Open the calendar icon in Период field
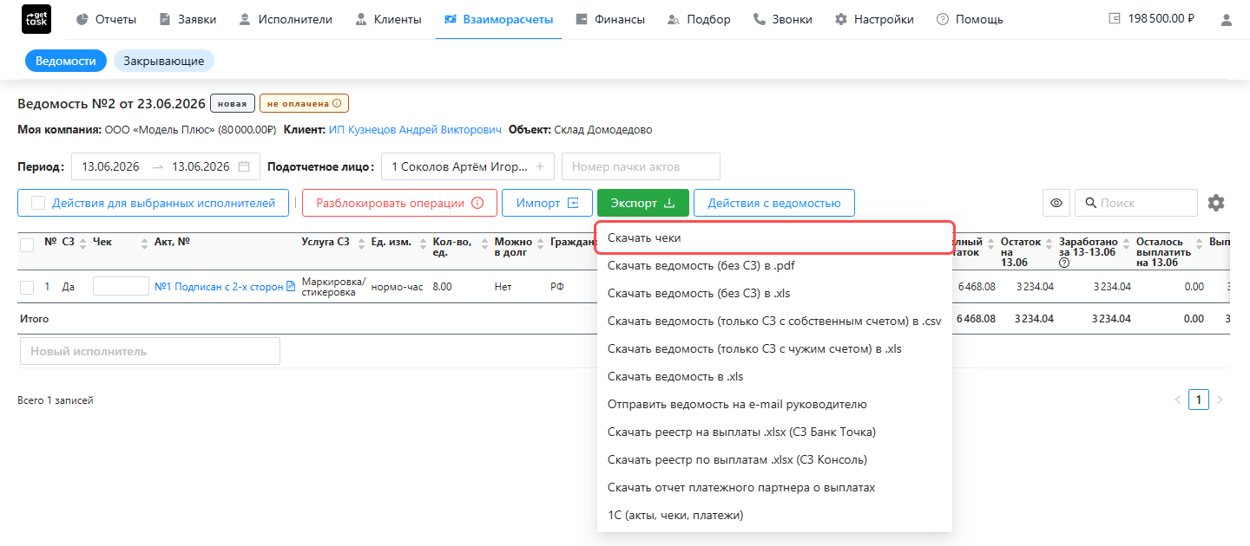 coord(244,166)
